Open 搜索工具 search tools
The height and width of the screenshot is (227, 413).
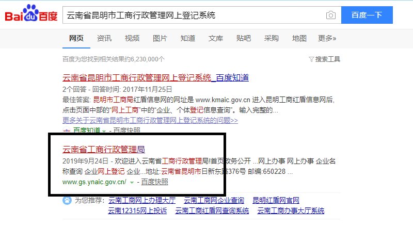[x=327, y=59]
